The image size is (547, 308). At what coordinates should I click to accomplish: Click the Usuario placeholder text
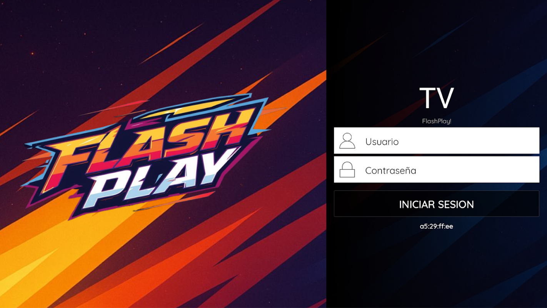(x=382, y=142)
